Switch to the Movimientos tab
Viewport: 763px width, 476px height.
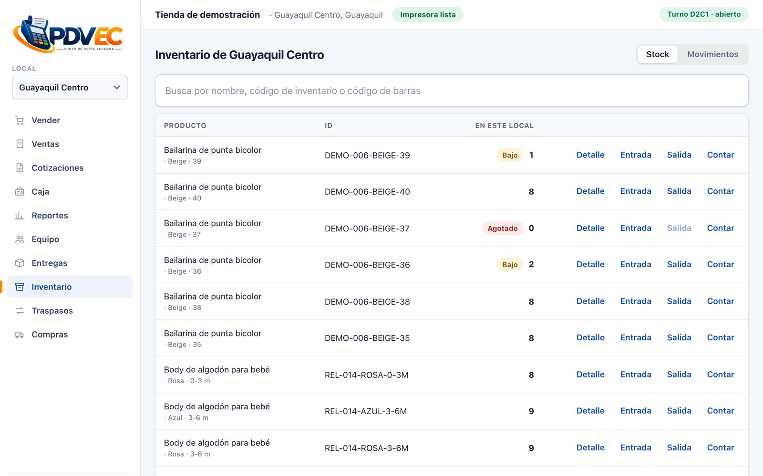[x=712, y=54]
